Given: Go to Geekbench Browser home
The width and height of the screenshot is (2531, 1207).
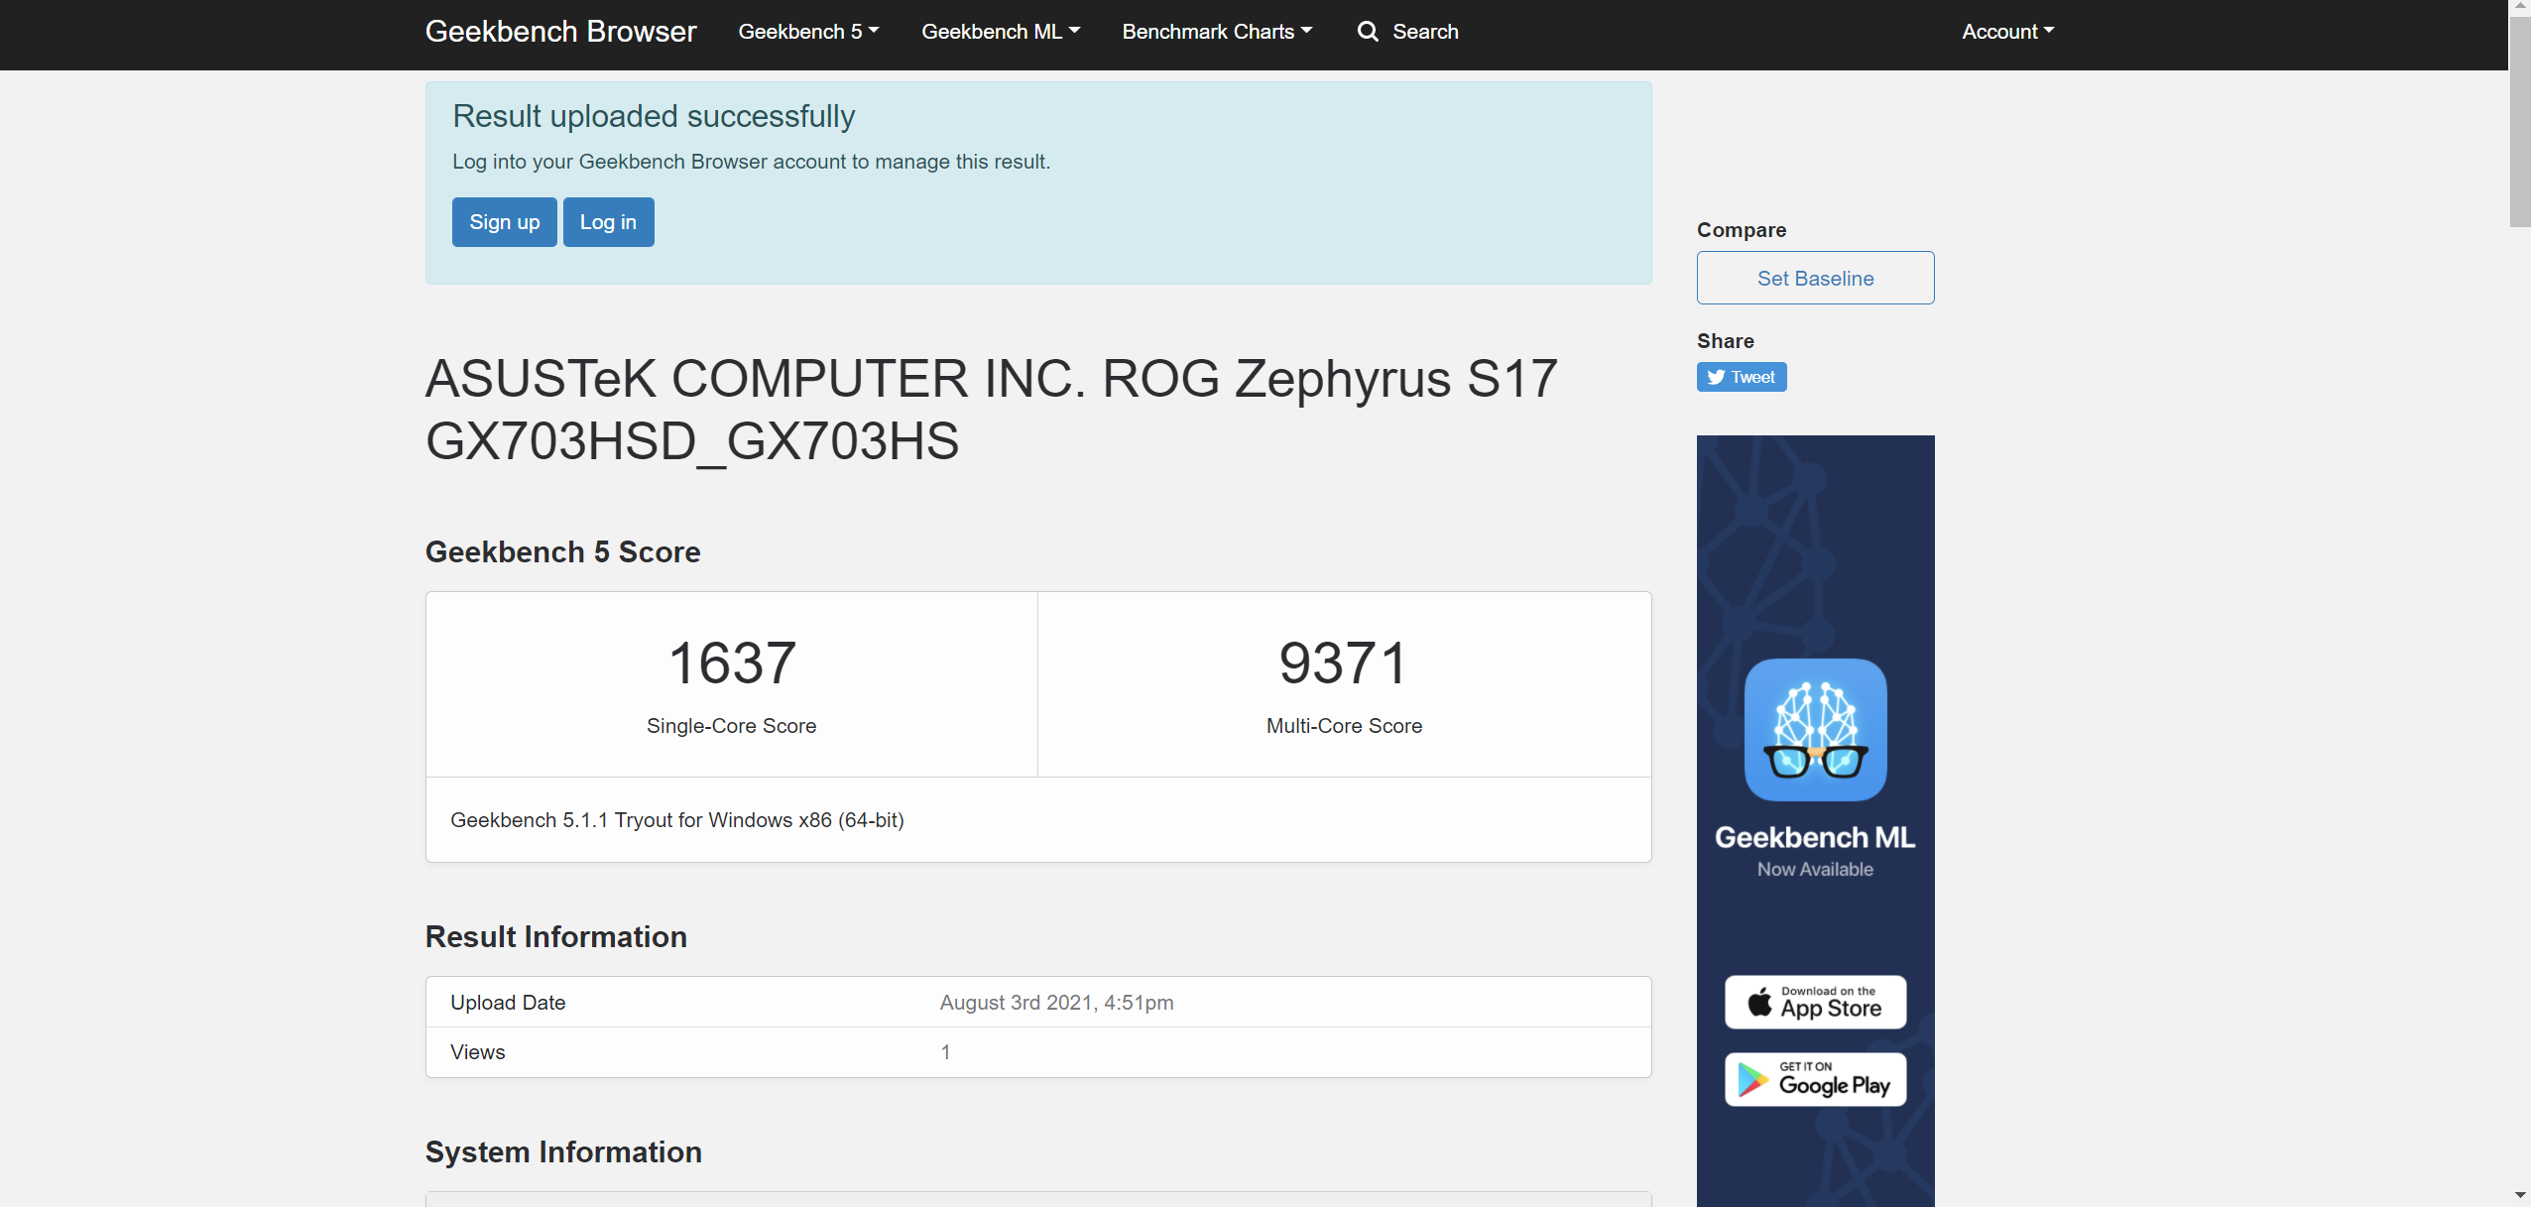Looking at the screenshot, I should pyautogui.click(x=560, y=32).
